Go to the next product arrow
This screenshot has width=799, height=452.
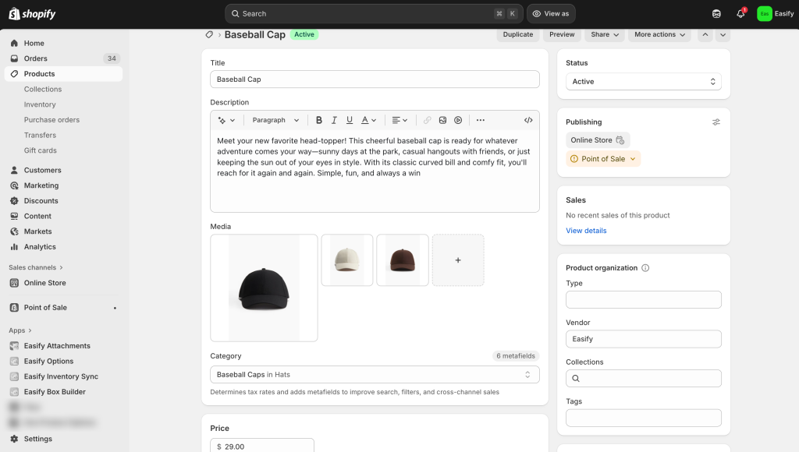(x=723, y=34)
